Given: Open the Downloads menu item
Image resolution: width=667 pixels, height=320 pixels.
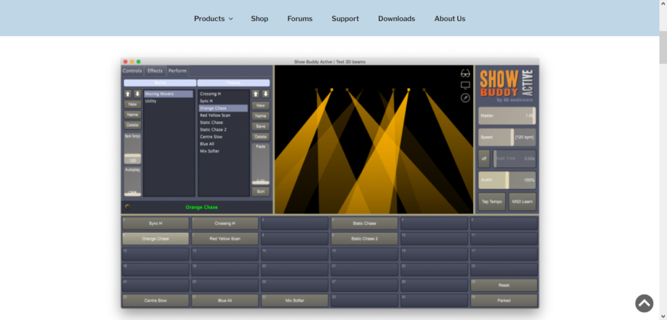Looking at the screenshot, I should pyautogui.click(x=396, y=19).
